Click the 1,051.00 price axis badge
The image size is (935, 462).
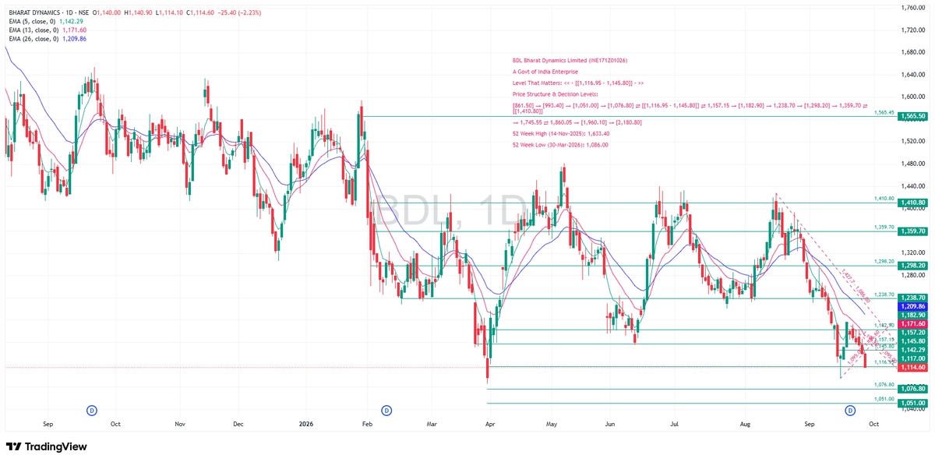(x=912, y=403)
